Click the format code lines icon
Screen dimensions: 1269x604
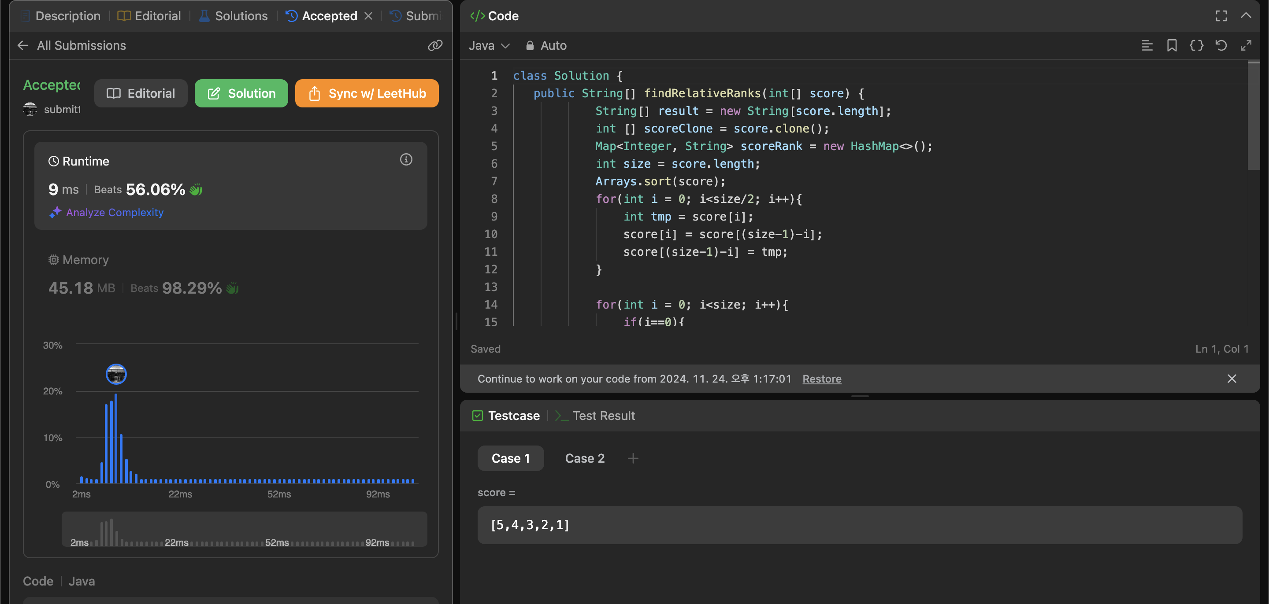(1147, 45)
